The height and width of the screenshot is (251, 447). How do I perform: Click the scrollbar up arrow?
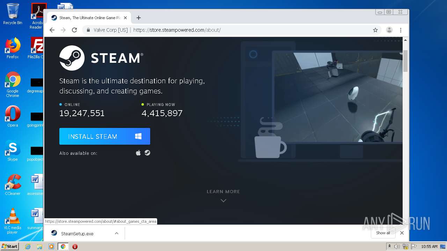pyautogui.click(x=405, y=40)
